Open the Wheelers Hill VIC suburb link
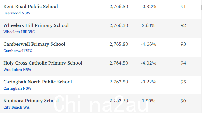This screenshot has height=113, width=202. click(19, 32)
